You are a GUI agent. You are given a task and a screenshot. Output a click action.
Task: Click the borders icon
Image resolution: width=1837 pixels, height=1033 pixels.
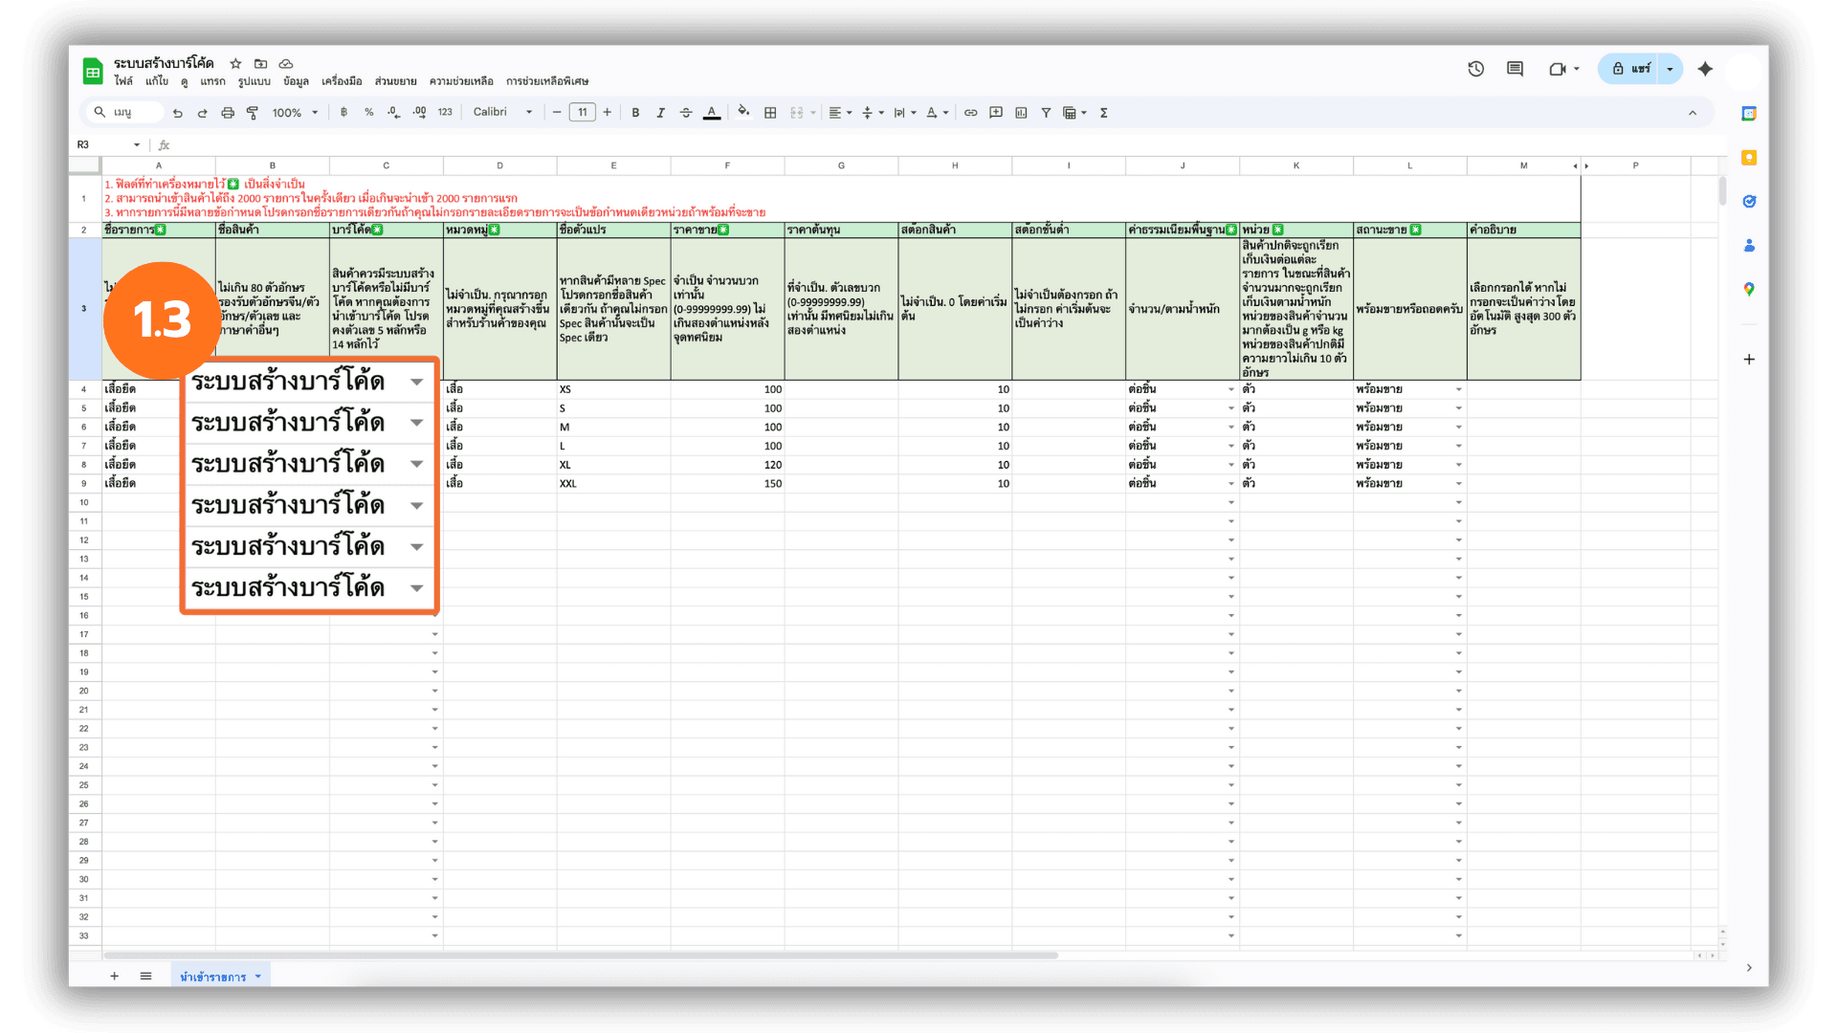tap(770, 113)
